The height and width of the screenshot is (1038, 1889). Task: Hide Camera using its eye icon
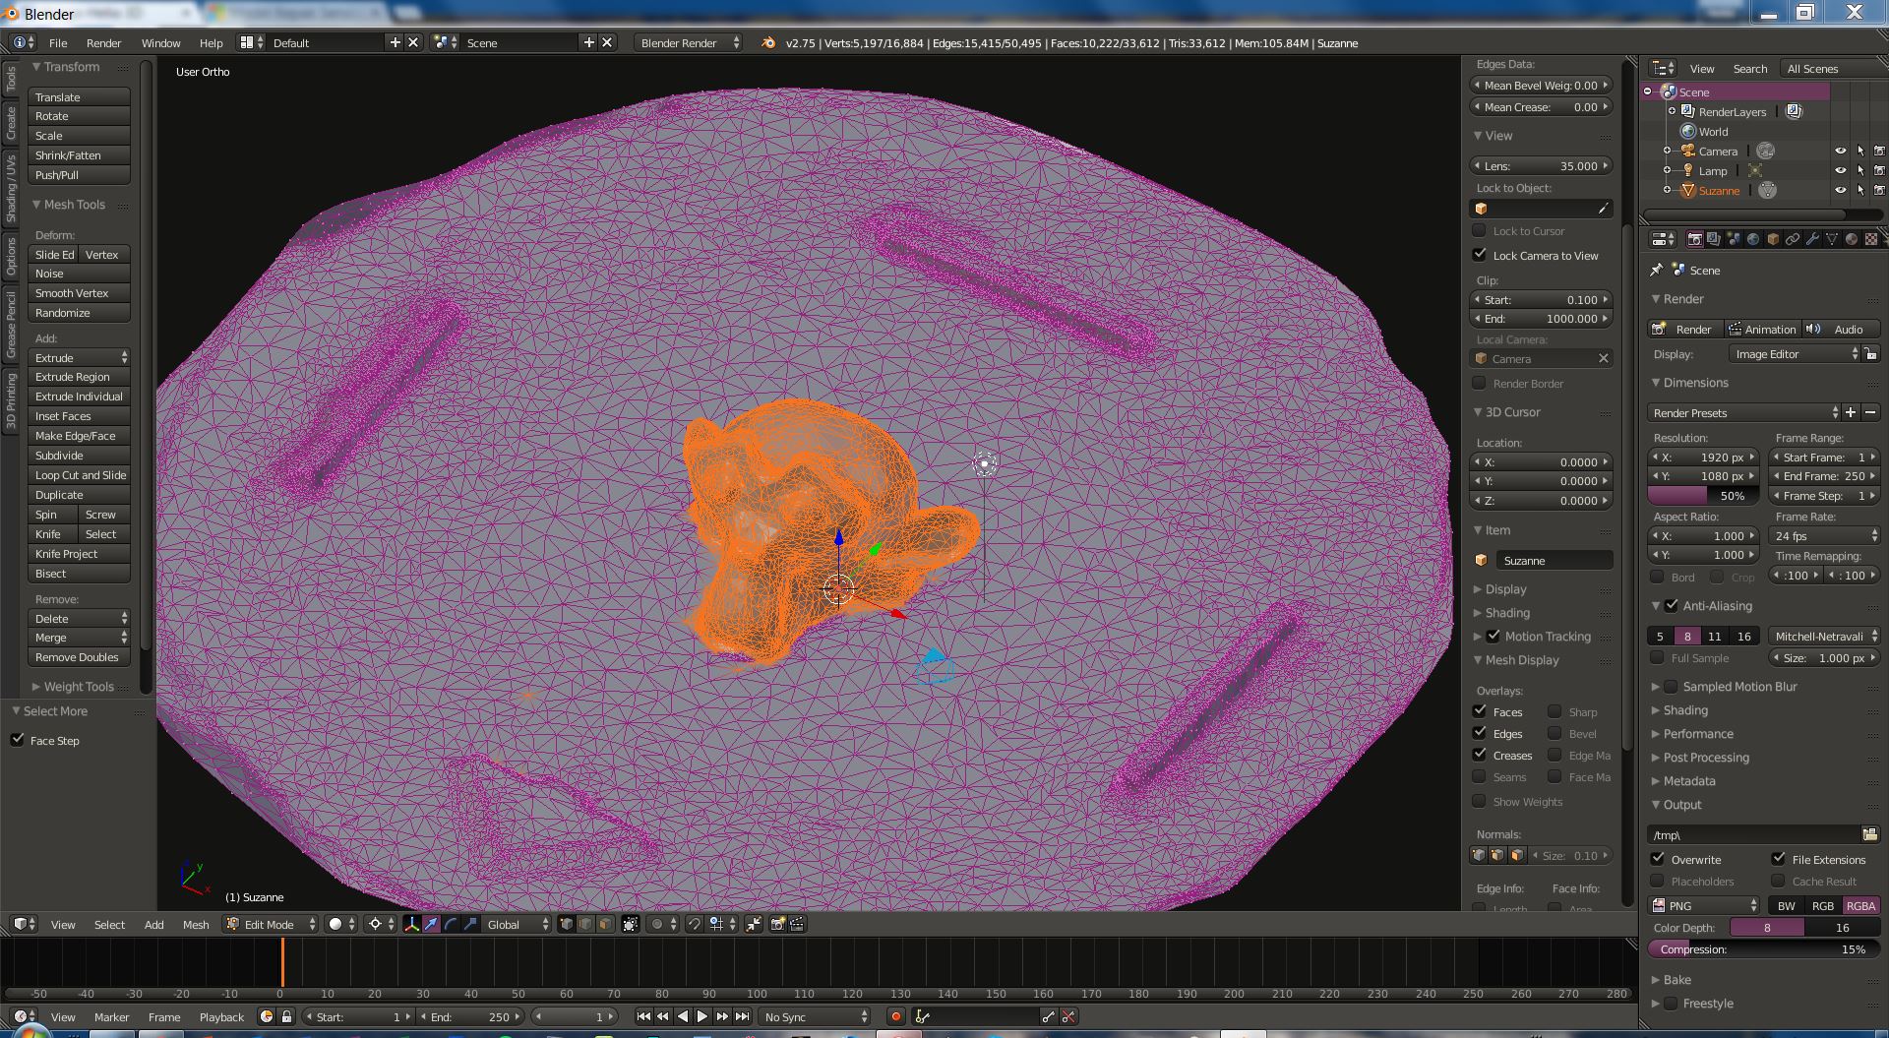click(1840, 151)
